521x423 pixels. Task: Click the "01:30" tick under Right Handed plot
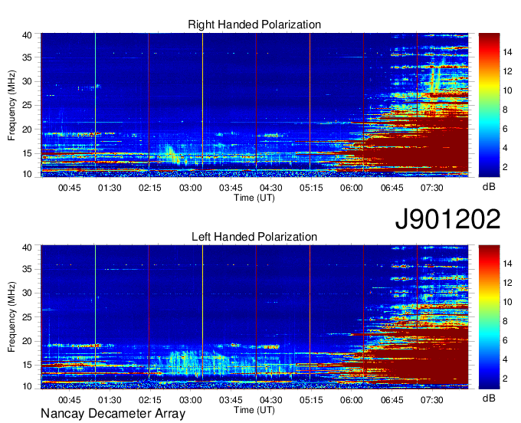(110, 188)
